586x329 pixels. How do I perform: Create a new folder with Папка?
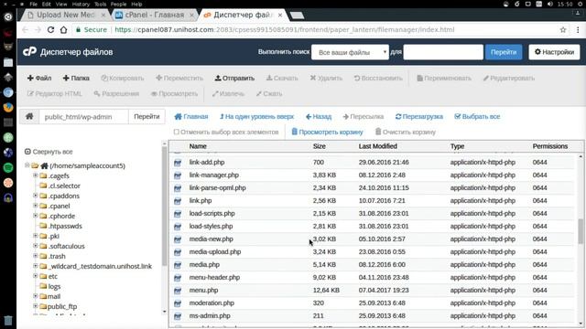[x=76, y=78]
